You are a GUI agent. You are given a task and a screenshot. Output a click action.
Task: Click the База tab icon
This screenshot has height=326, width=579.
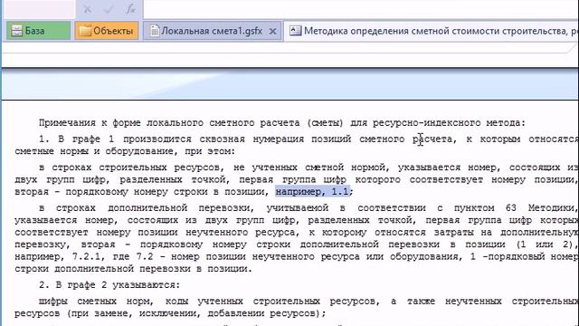point(16,31)
